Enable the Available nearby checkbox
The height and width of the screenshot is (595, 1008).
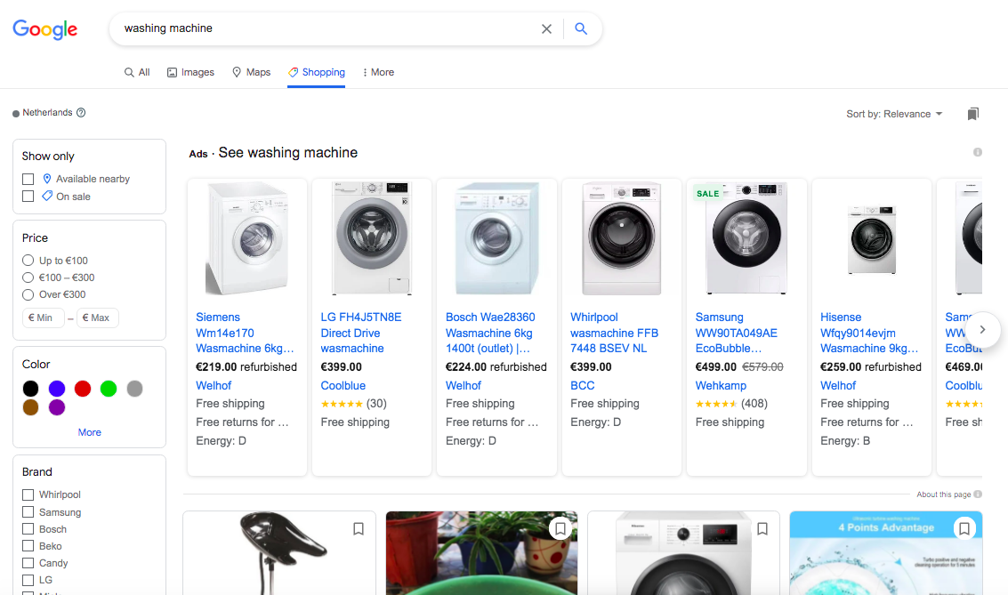coord(28,180)
